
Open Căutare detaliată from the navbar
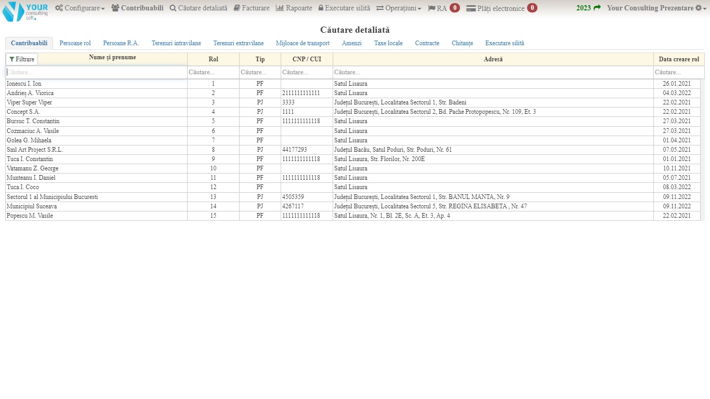[x=199, y=8]
